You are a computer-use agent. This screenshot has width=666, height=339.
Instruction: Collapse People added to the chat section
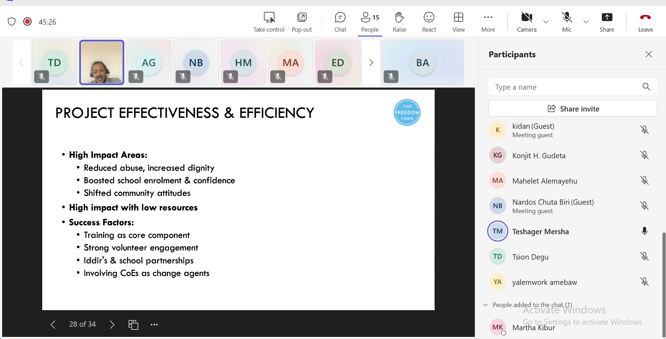coord(486,305)
